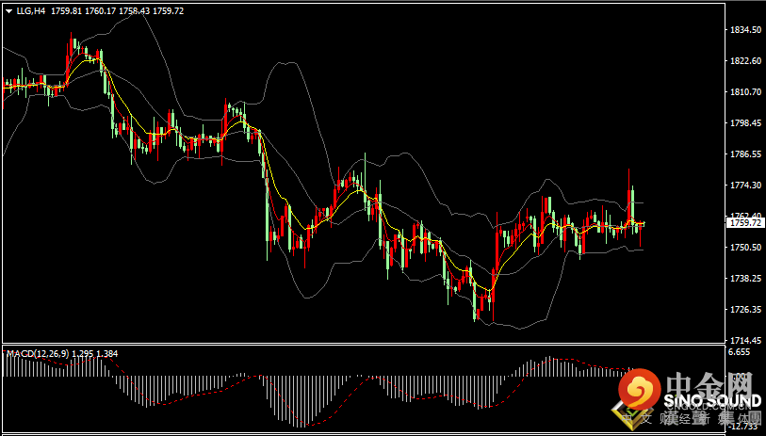Click the 1774.30 price axis label

click(745, 186)
